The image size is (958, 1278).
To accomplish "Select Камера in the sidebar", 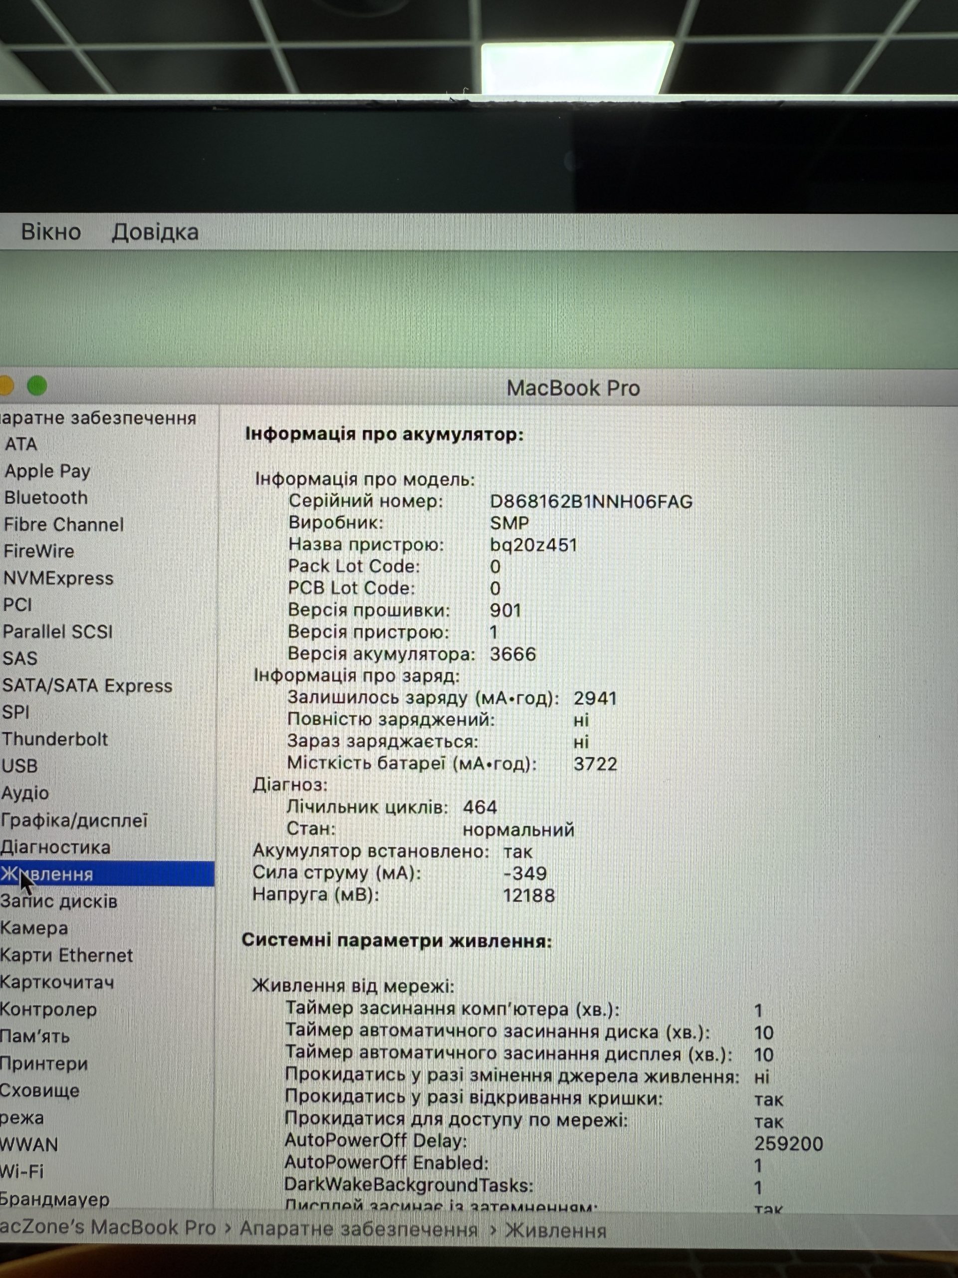I will click(x=34, y=929).
